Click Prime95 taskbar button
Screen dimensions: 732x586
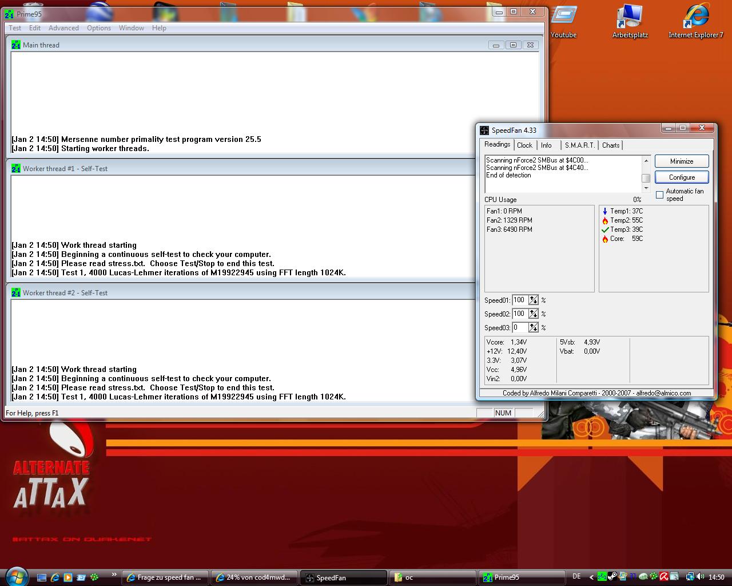522,577
